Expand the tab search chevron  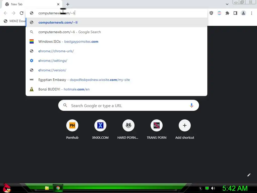coord(227,4)
